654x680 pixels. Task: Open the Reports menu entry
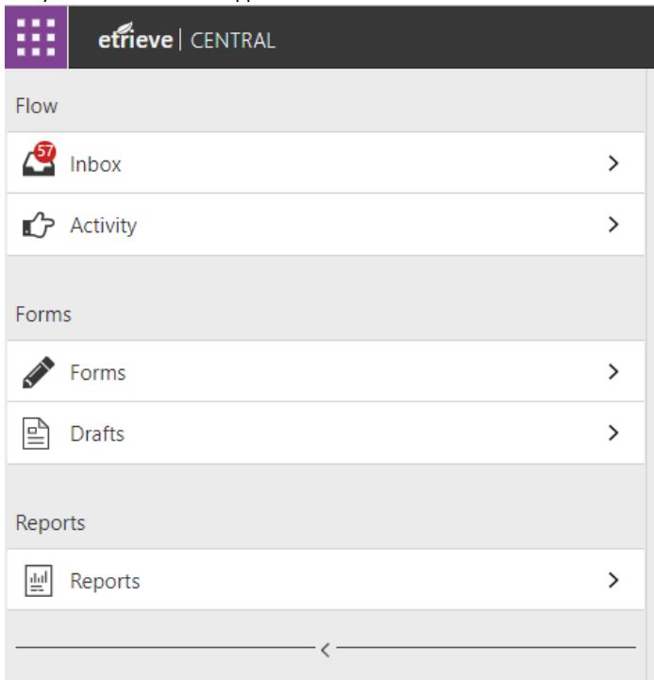click(x=326, y=580)
